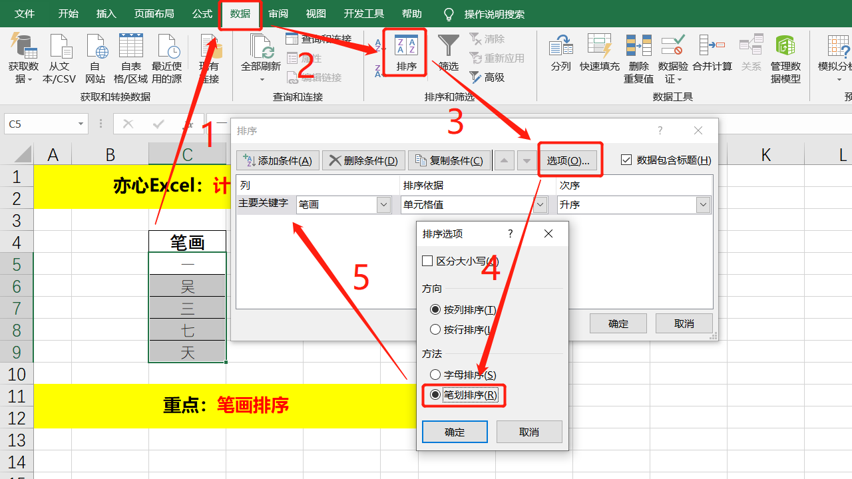Select 按列排序 radio button

tap(435, 309)
